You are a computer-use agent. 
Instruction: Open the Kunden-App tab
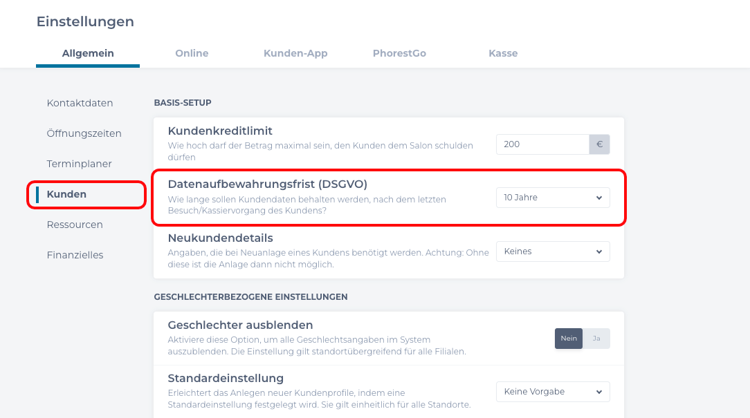[295, 53]
